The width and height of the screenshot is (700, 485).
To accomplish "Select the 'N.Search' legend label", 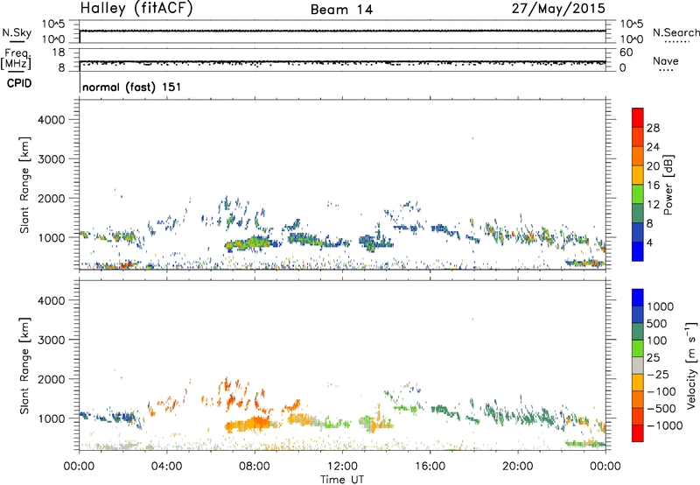I will pos(675,32).
